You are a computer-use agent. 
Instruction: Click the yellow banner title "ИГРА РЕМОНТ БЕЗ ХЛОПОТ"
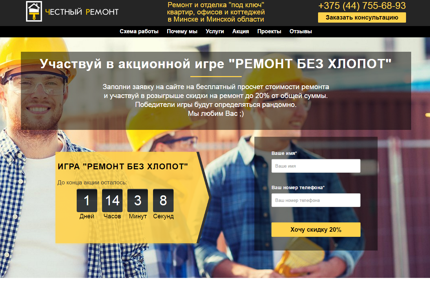tap(123, 167)
